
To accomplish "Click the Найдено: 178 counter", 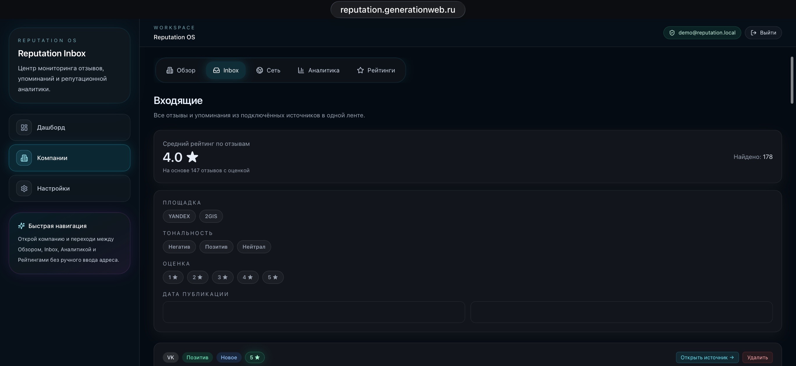I will [753, 157].
